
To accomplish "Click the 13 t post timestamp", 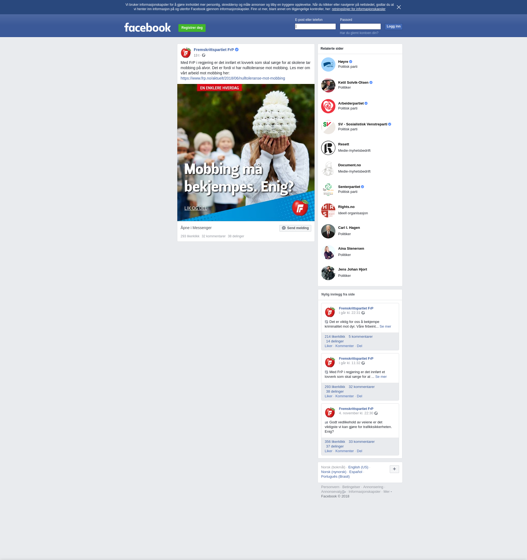I will 196,55.
